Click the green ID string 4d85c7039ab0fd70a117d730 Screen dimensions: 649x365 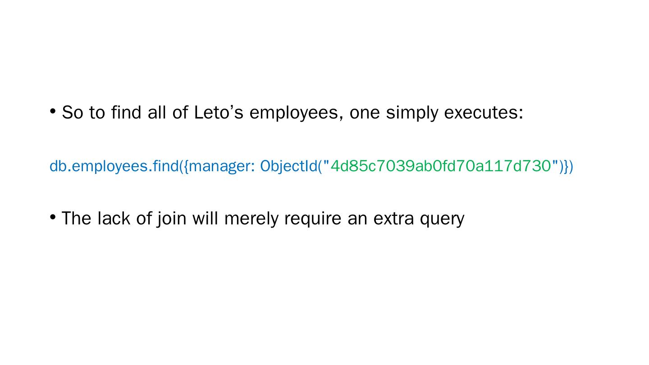(x=441, y=166)
